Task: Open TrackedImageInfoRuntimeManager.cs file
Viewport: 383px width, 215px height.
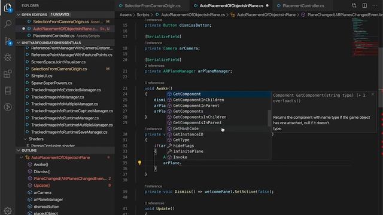Action: point(65,118)
